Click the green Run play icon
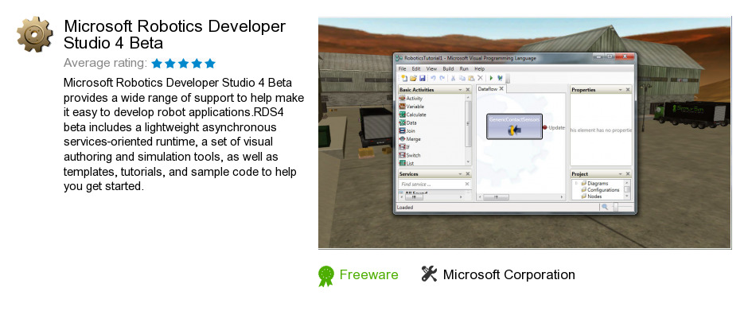The image size is (748, 311). 491,78
